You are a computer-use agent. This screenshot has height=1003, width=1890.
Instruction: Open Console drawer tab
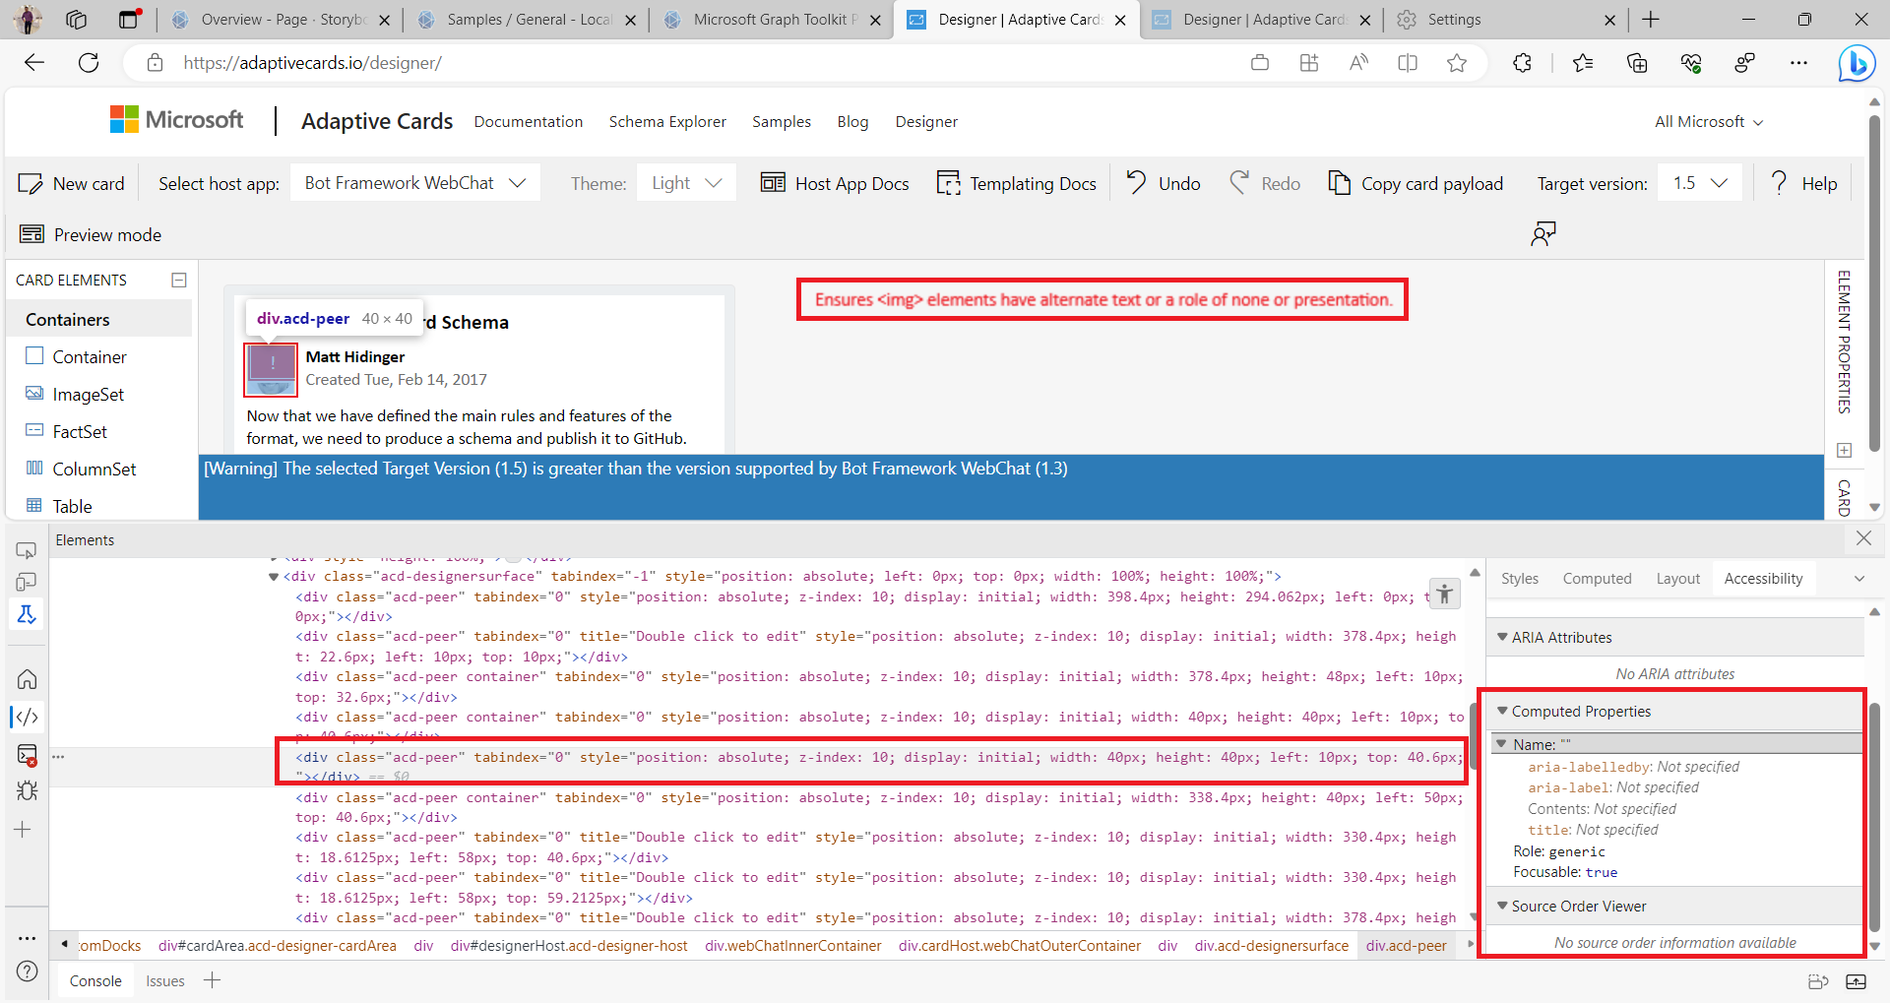[95, 981]
